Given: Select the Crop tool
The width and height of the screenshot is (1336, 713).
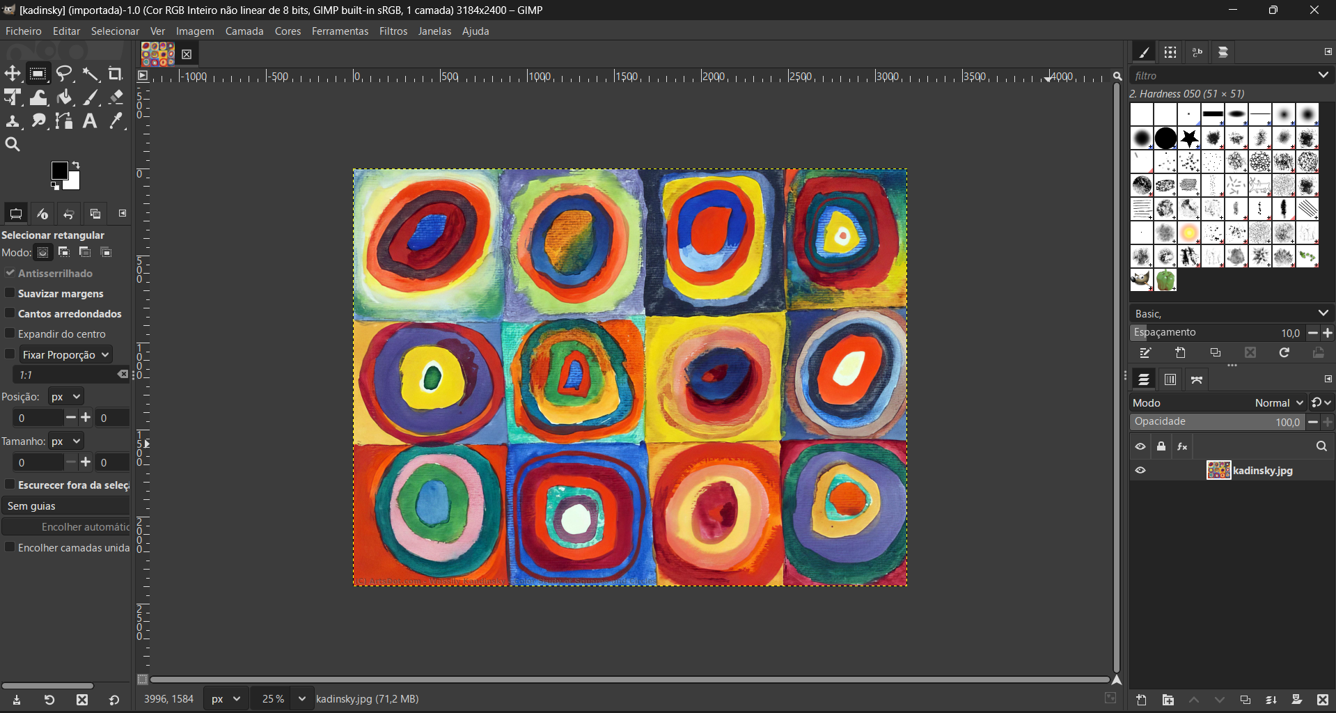Looking at the screenshot, I should point(116,74).
